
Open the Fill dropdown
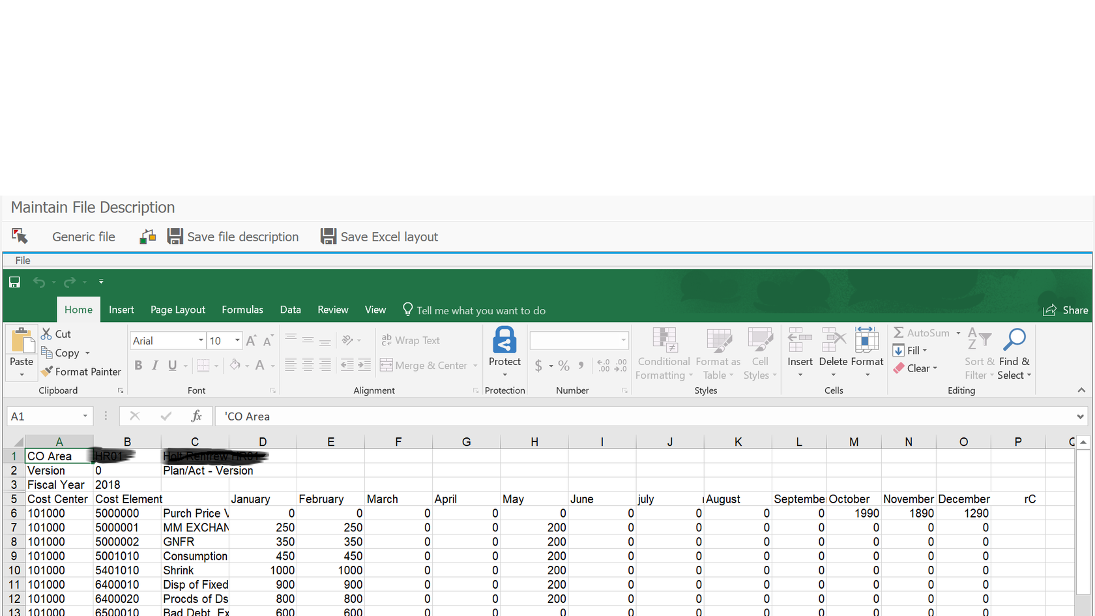[x=911, y=350]
